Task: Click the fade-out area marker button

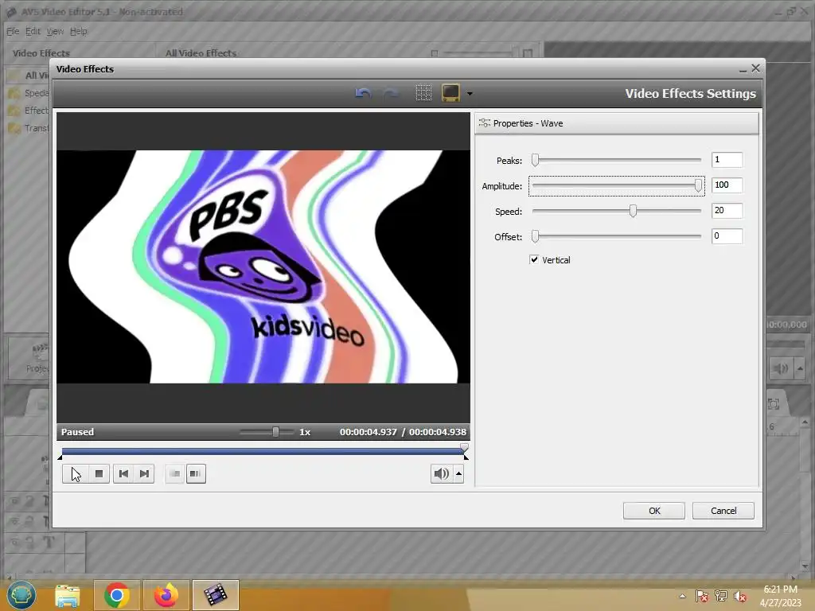Action: 196,474
